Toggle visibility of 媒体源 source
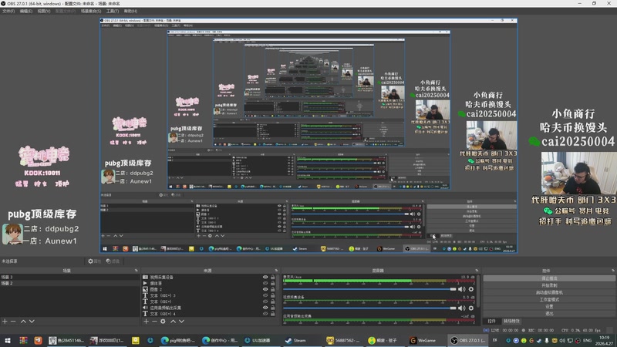Screen dimensions: 617x347 click(265, 283)
